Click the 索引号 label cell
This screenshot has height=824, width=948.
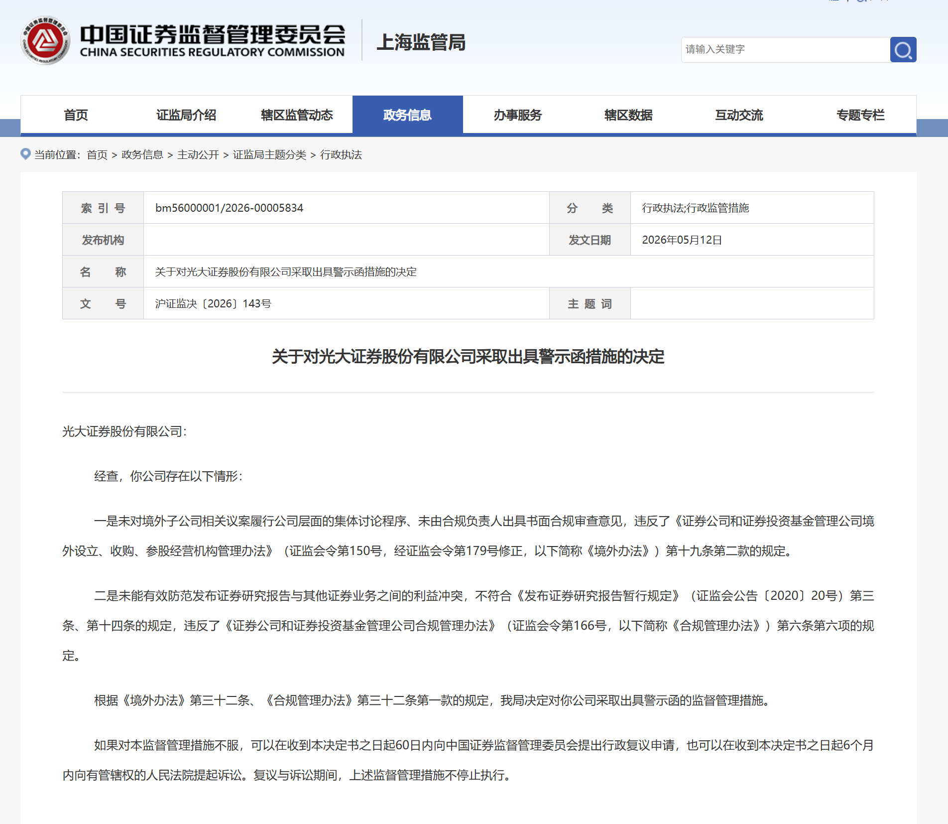[x=103, y=208]
